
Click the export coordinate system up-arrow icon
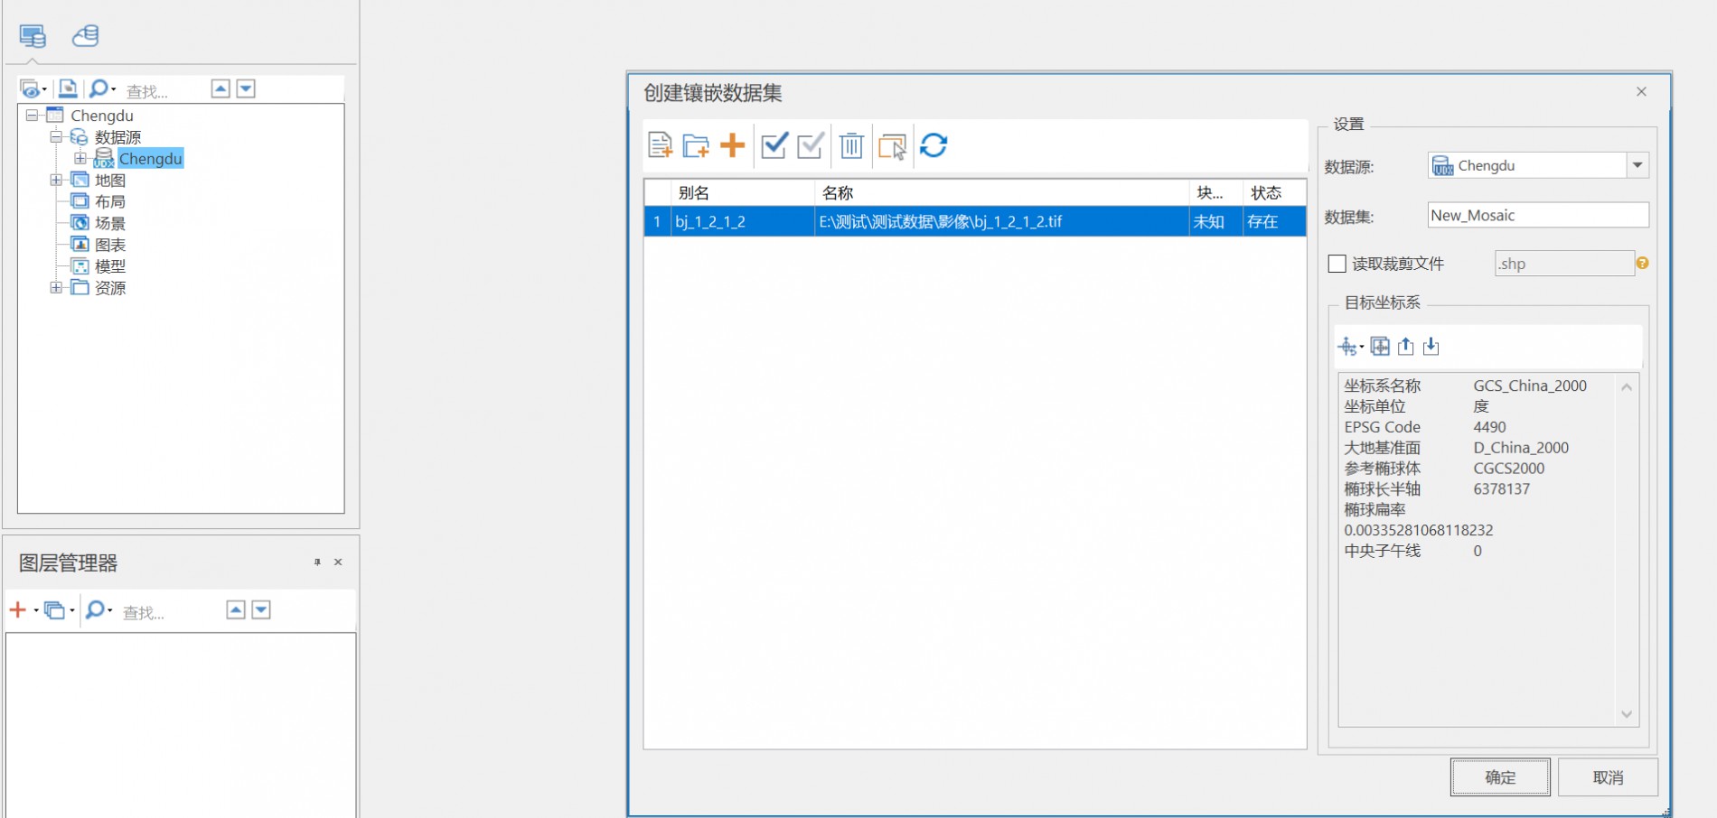coord(1405,347)
